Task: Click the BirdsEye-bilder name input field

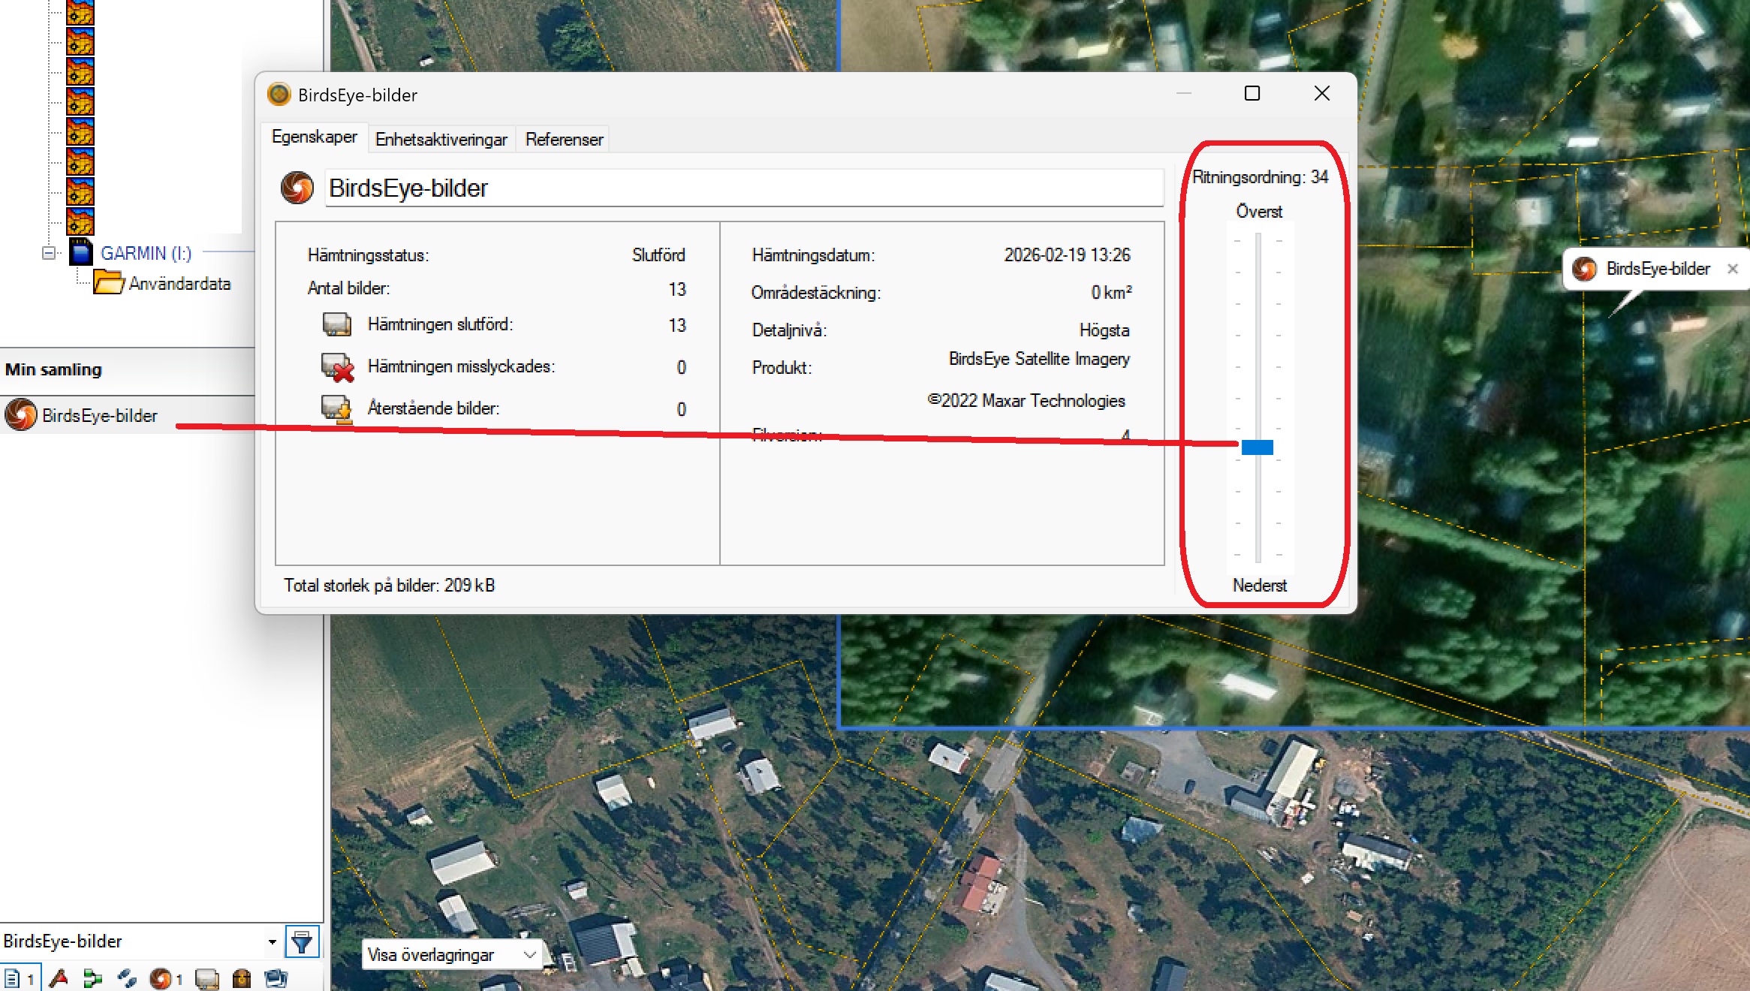Action: click(743, 188)
